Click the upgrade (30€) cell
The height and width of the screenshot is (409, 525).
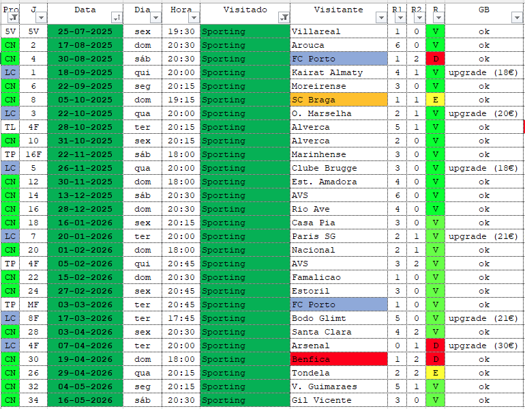[484, 345]
